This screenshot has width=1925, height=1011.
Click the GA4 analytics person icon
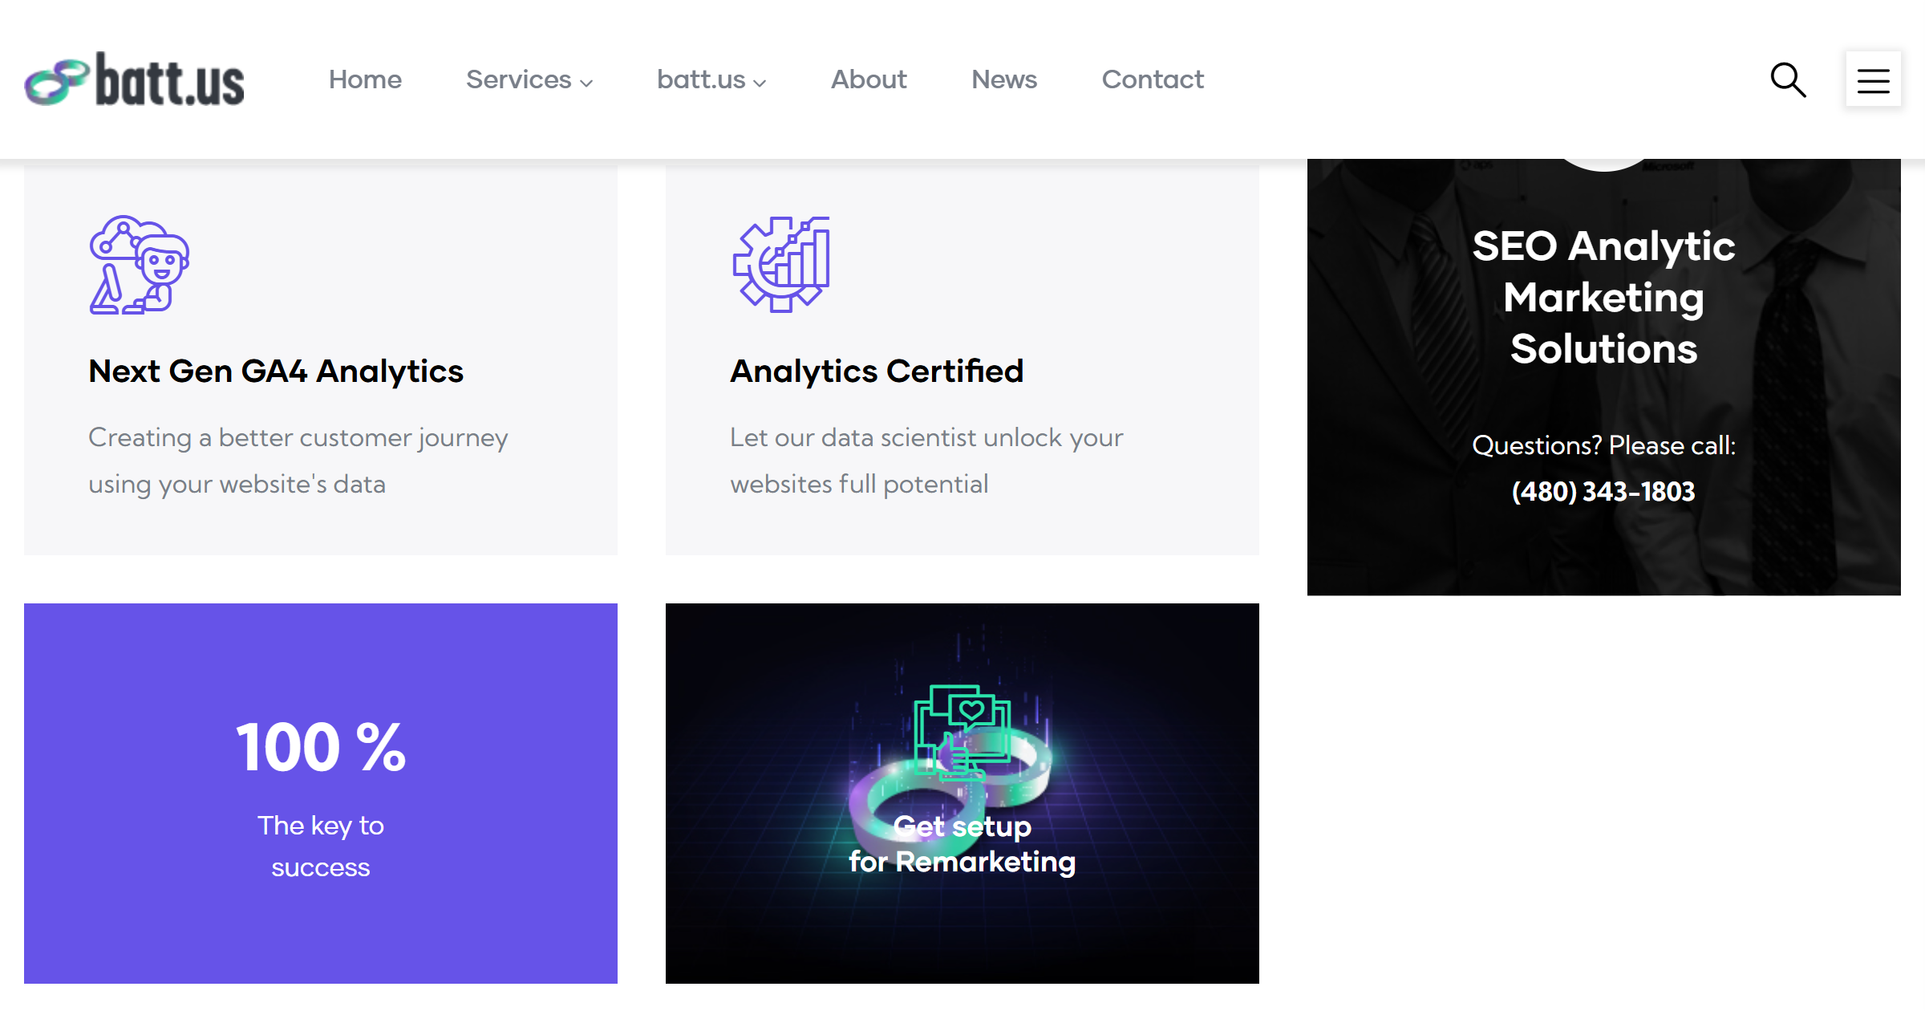click(x=140, y=265)
